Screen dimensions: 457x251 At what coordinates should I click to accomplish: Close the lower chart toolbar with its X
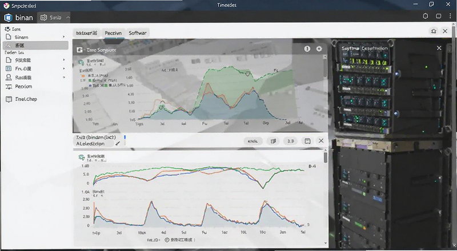[x=321, y=141]
